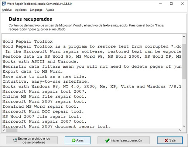
Task: Click the horizontal scrollbar thumb
Action: click(12, 130)
